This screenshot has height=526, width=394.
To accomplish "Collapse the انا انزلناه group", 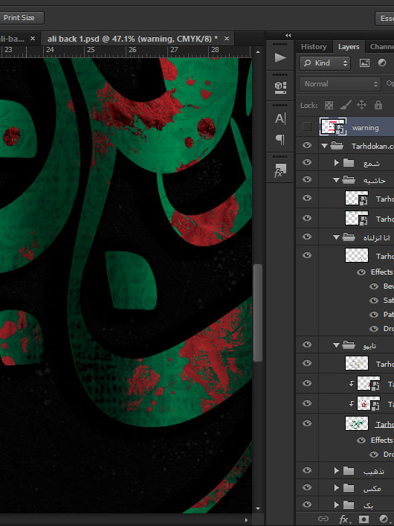I will tap(336, 237).
